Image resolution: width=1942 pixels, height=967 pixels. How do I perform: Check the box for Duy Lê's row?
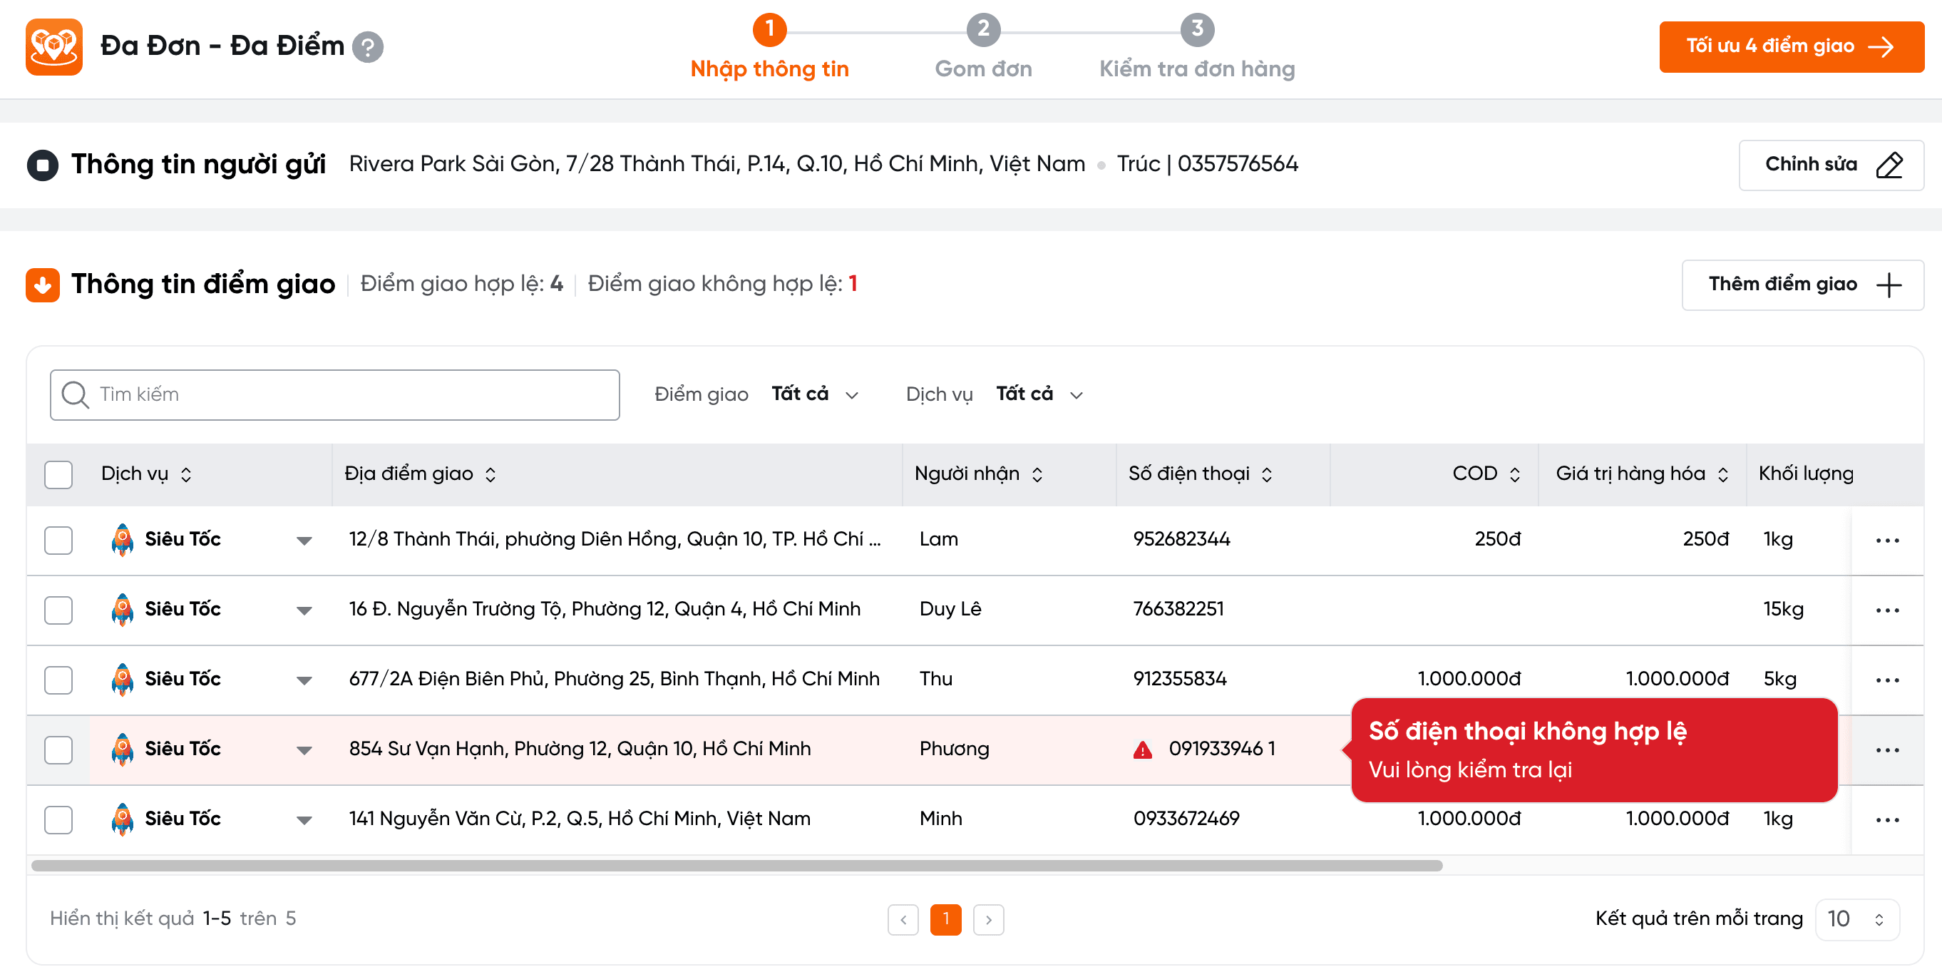[58, 610]
